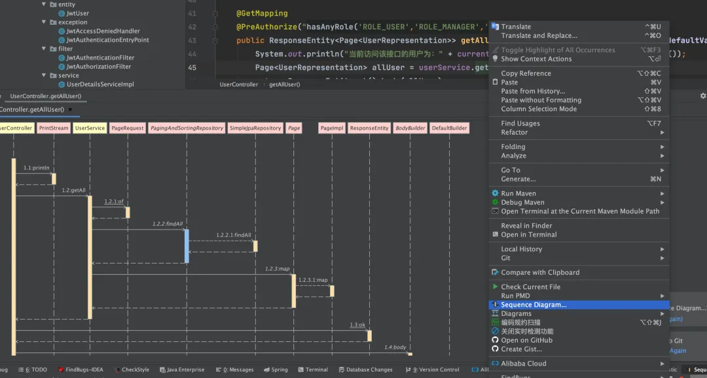This screenshot has width=707, height=378.
Task: Click the getAllUser() breadcrumb
Action: tap(284, 84)
